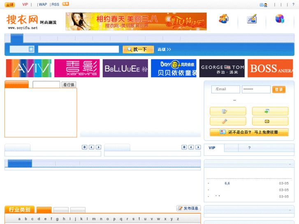299x224 pixels.
Task: Filter categories by letter z
Action: coord(178,219)
